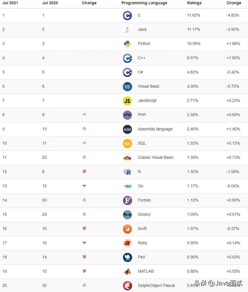Click the Jul 2021 column header
Image resolution: width=248 pixels, height=292 pixels.
pos(11,3)
